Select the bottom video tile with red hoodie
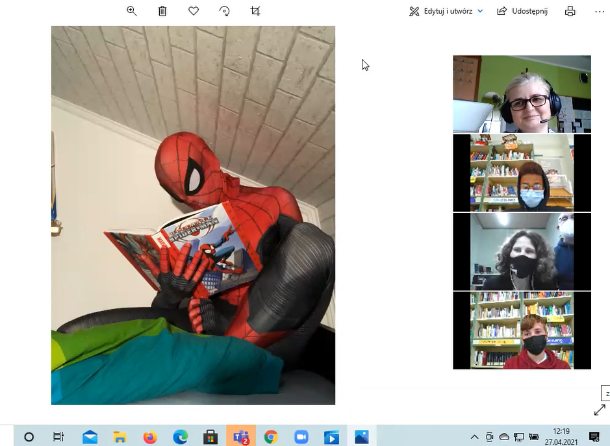The width and height of the screenshot is (610, 446). (522, 330)
